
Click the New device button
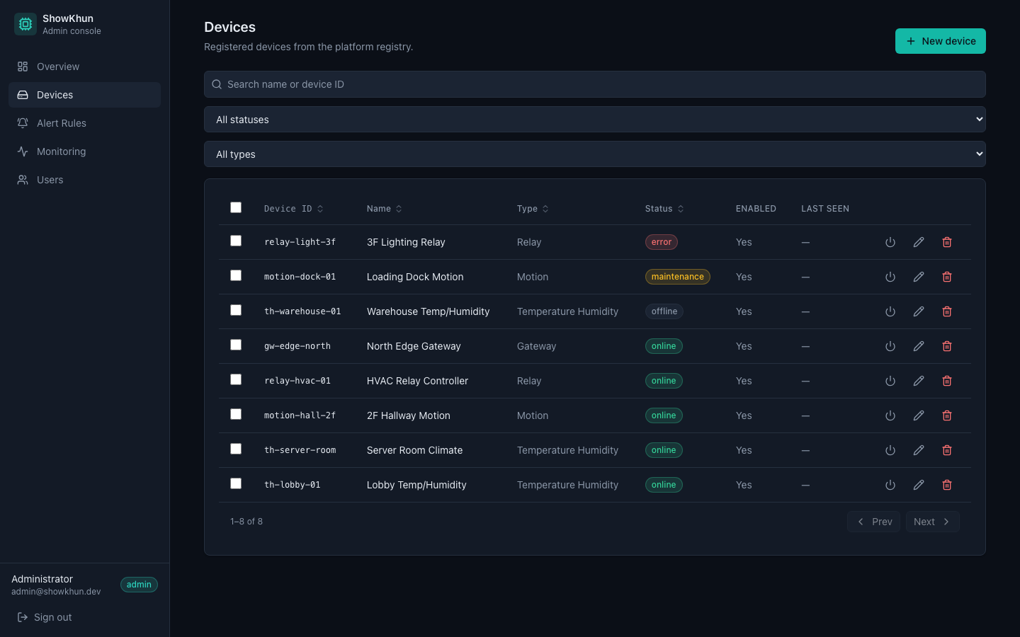point(941,41)
